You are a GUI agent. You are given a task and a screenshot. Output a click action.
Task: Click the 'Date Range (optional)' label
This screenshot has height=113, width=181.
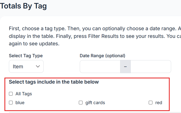click(102, 56)
